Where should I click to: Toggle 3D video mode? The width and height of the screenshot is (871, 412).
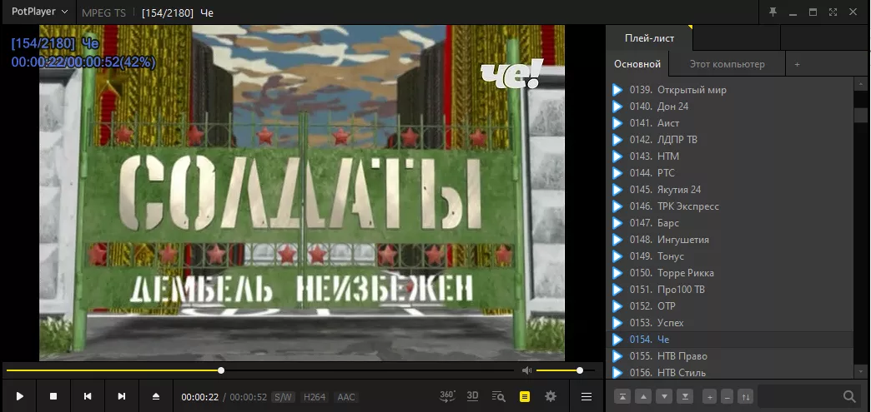[472, 396]
